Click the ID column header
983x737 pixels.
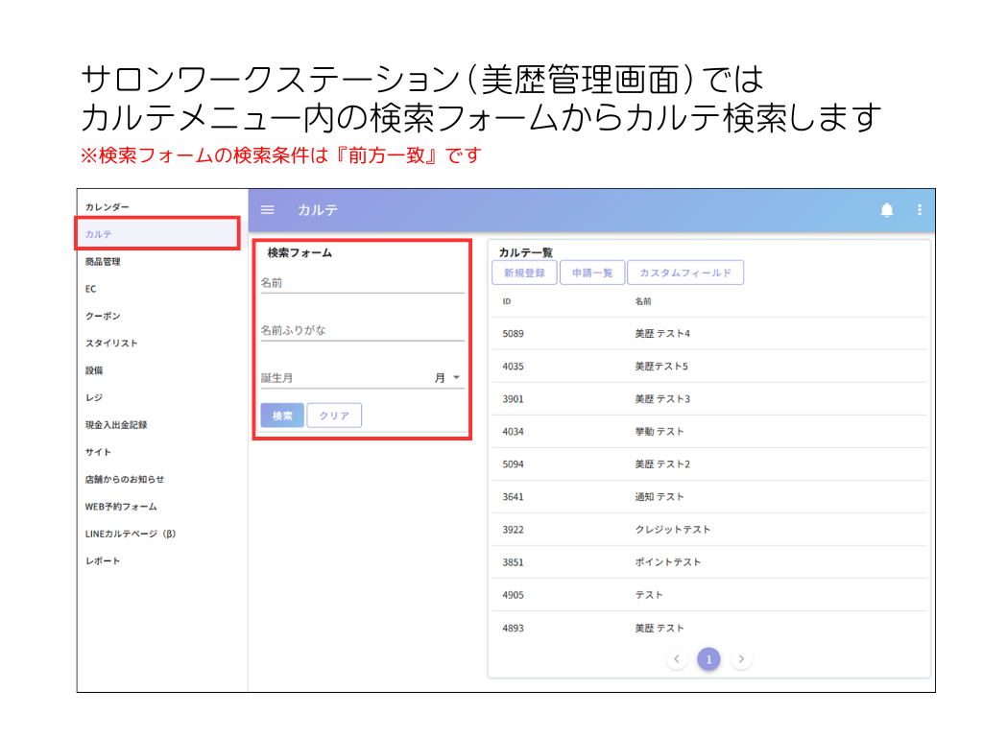(x=507, y=301)
